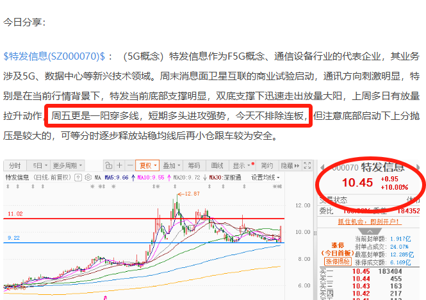The width and height of the screenshot is (426, 300).
Task: Click MA10:9.55 indicator label
Action: [x=151, y=178]
